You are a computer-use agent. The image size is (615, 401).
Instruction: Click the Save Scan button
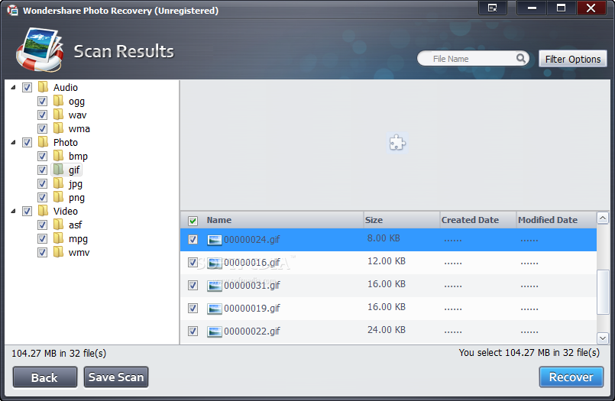pyautogui.click(x=116, y=377)
